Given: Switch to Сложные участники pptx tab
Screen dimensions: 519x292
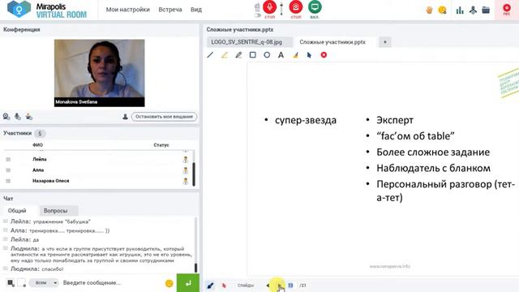Looking at the screenshot, I should coord(332,42).
